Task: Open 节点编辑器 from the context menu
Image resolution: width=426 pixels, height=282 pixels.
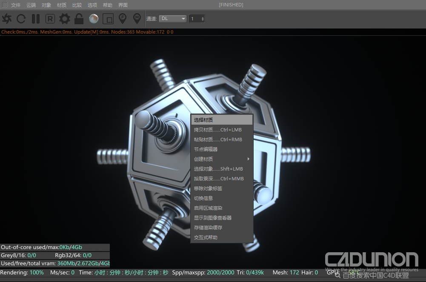Action: click(222, 149)
